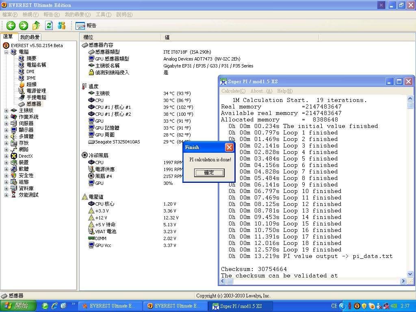This screenshot has width=416, height=312.
Task: Select the 風扇 #4 fan row icon
Action: pyautogui.click(x=91, y=176)
